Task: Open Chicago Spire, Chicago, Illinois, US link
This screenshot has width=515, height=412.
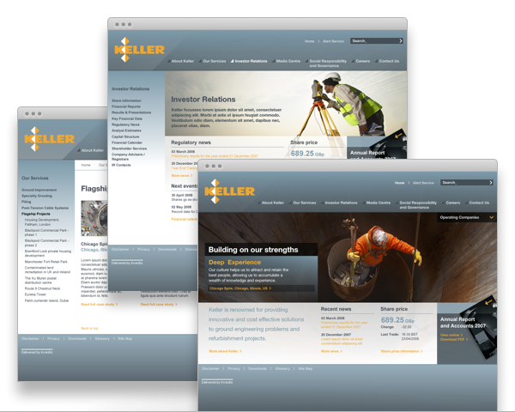Action: (x=240, y=288)
